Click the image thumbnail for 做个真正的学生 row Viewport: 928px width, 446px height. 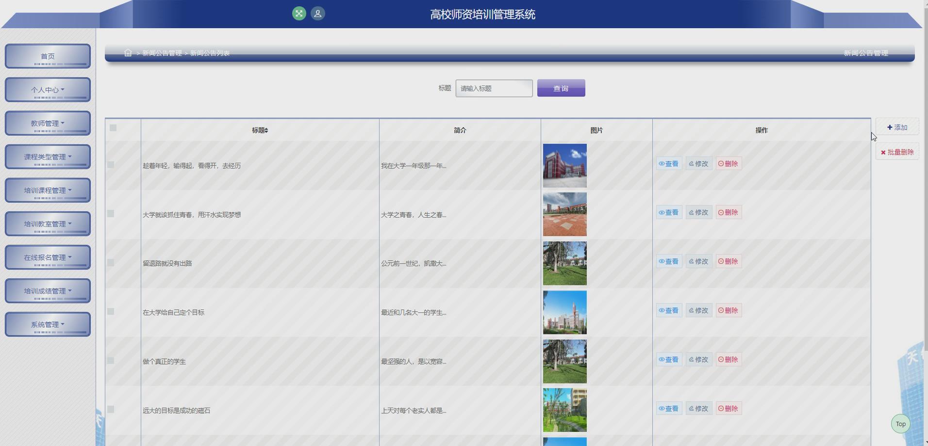point(564,361)
